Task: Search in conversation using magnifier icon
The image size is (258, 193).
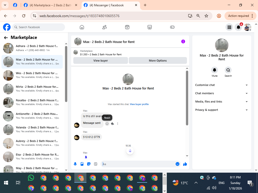Action: [228, 70]
